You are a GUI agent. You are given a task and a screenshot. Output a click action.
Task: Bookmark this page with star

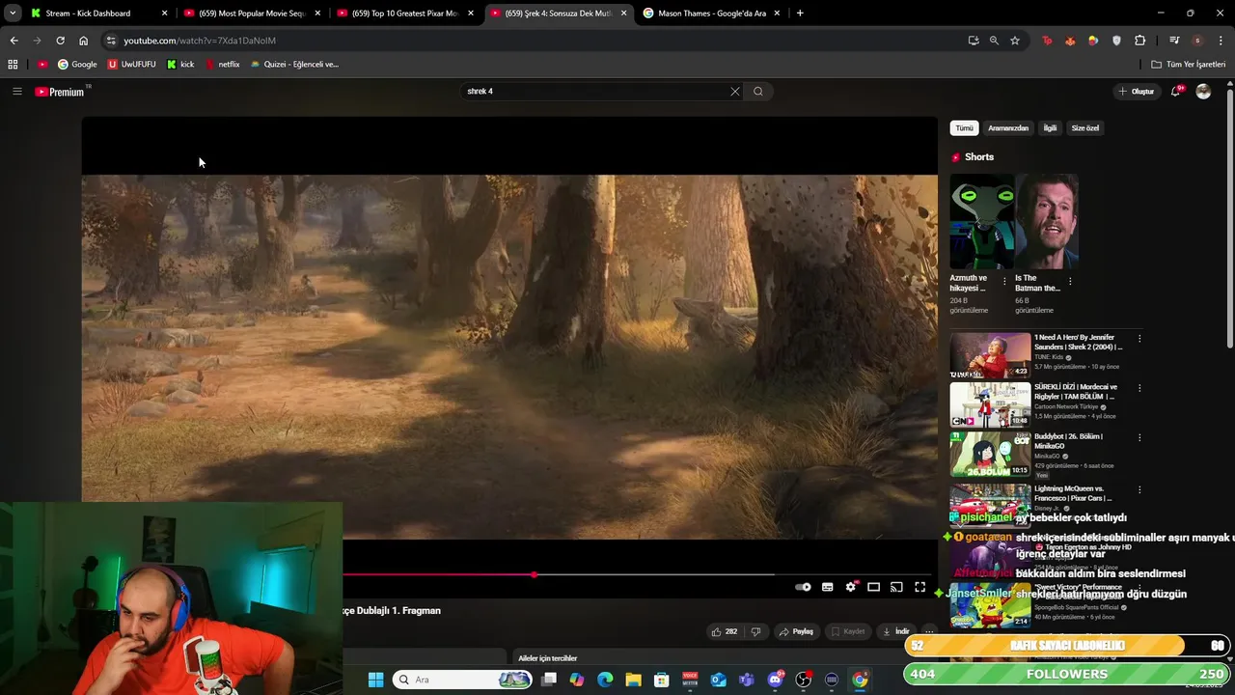1015,41
